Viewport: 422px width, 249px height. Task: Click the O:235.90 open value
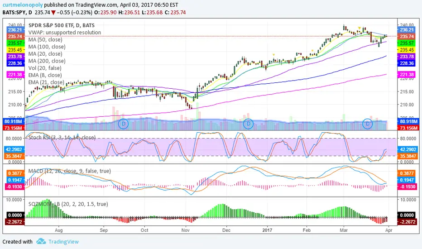105,12
